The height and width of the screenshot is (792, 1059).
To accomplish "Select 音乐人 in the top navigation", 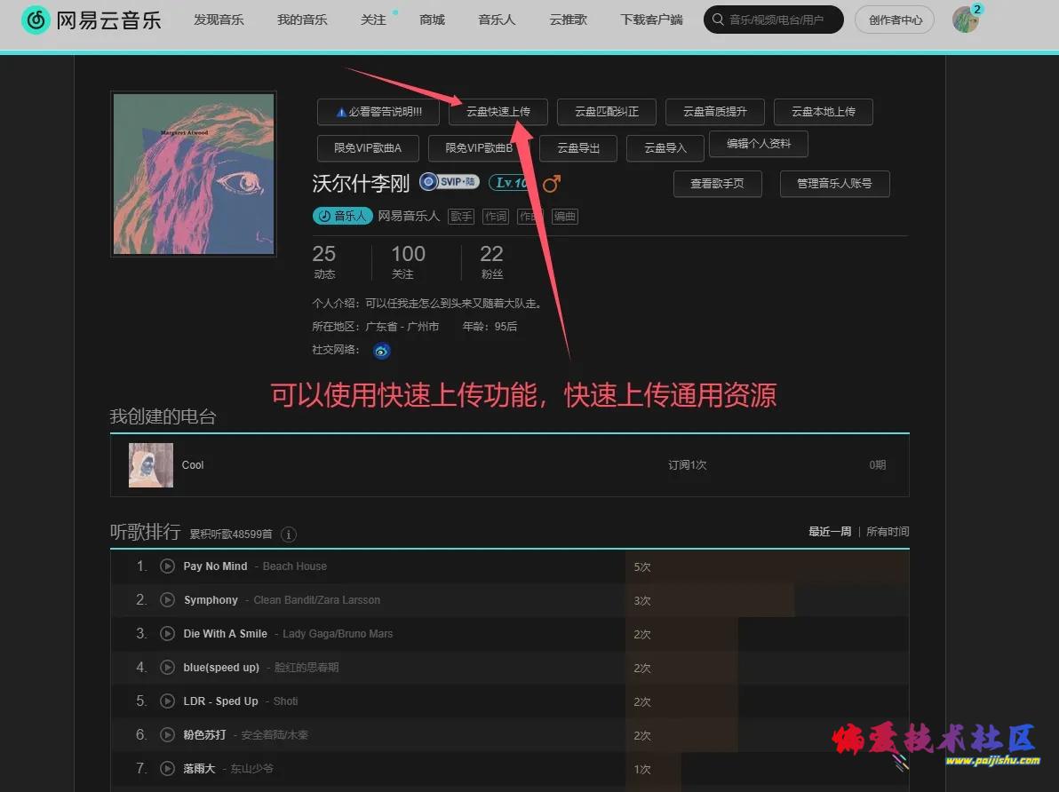I will (x=498, y=20).
